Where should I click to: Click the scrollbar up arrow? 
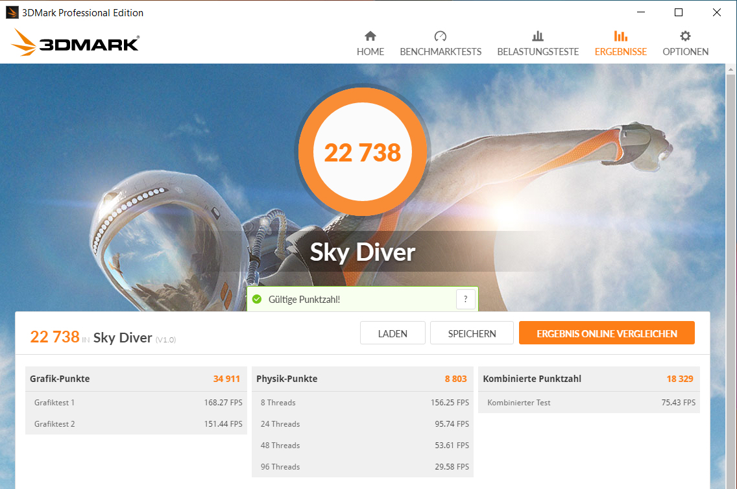coord(731,69)
